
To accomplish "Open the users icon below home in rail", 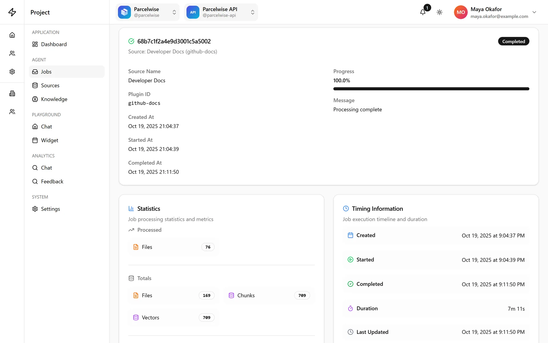I will click(12, 53).
